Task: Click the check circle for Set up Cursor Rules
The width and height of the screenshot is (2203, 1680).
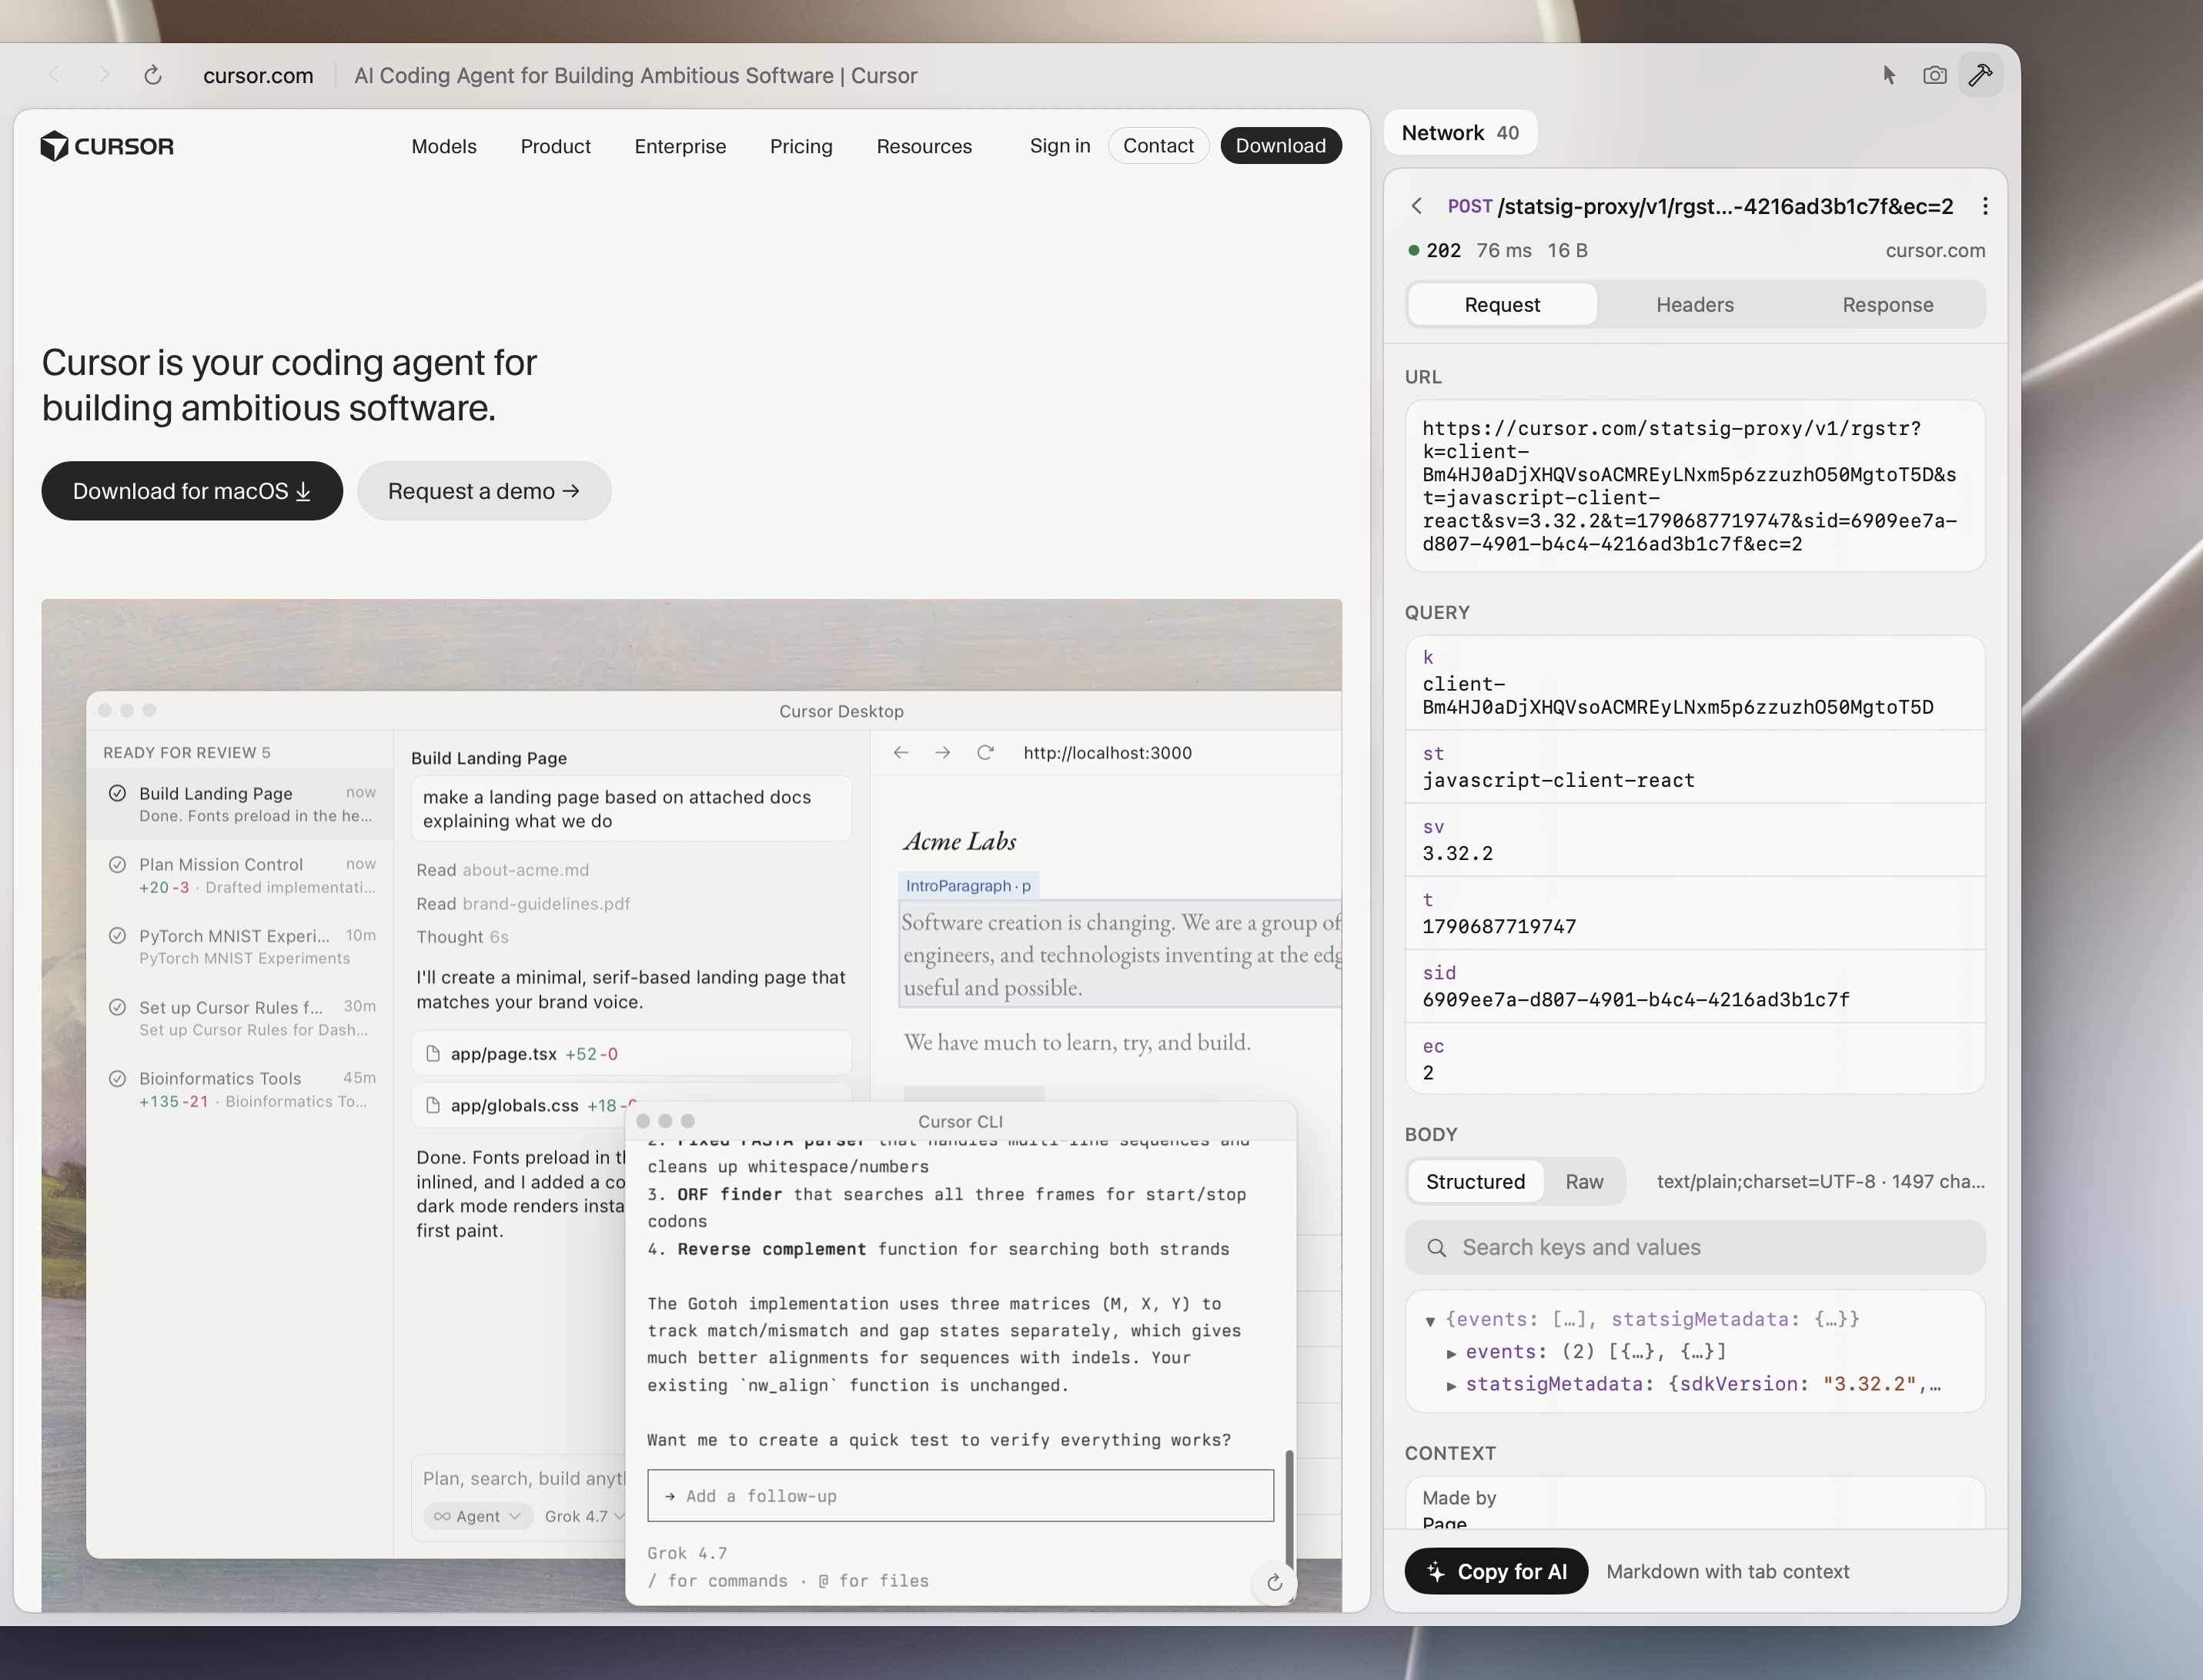Action: (117, 1007)
